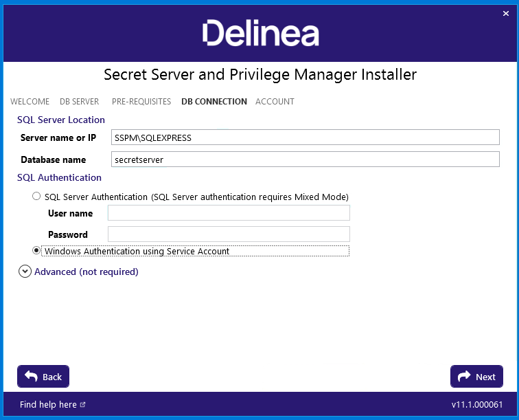The height and width of the screenshot is (420, 519).
Task: Select SQL Server Authentication radio button
Action: (x=36, y=196)
